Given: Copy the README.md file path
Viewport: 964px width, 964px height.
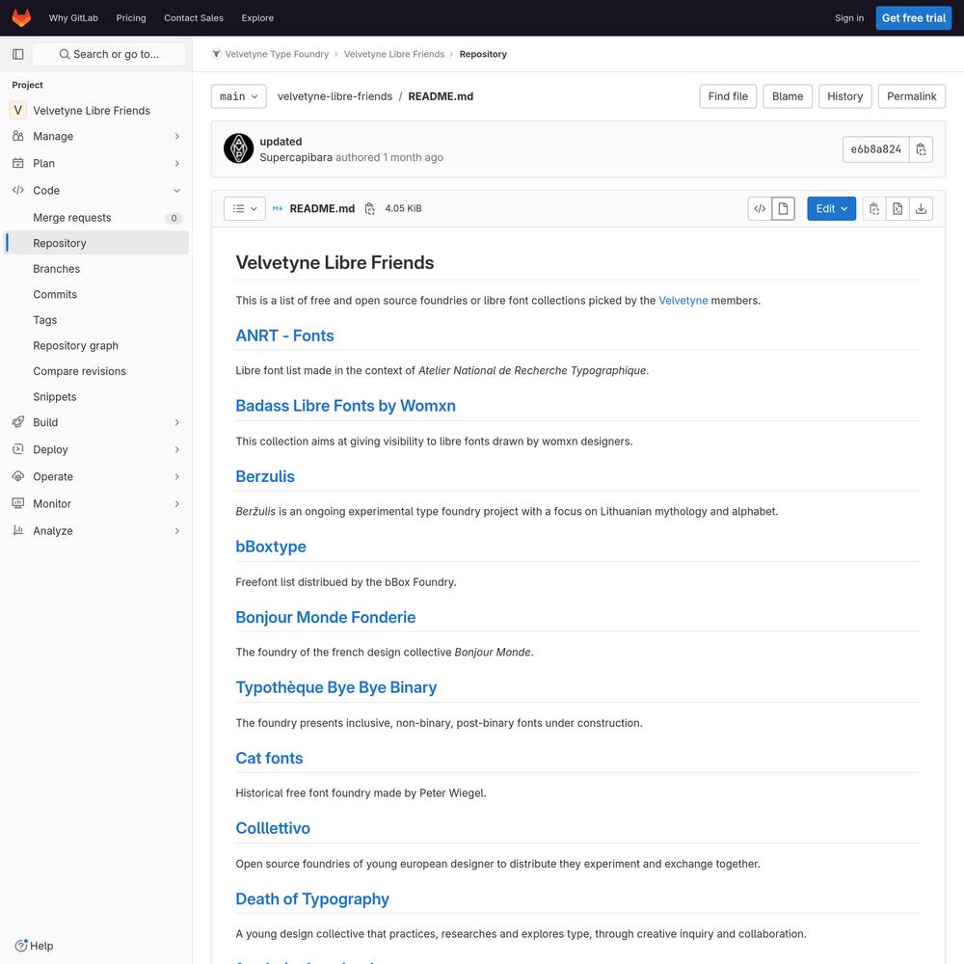Looking at the screenshot, I should [369, 209].
